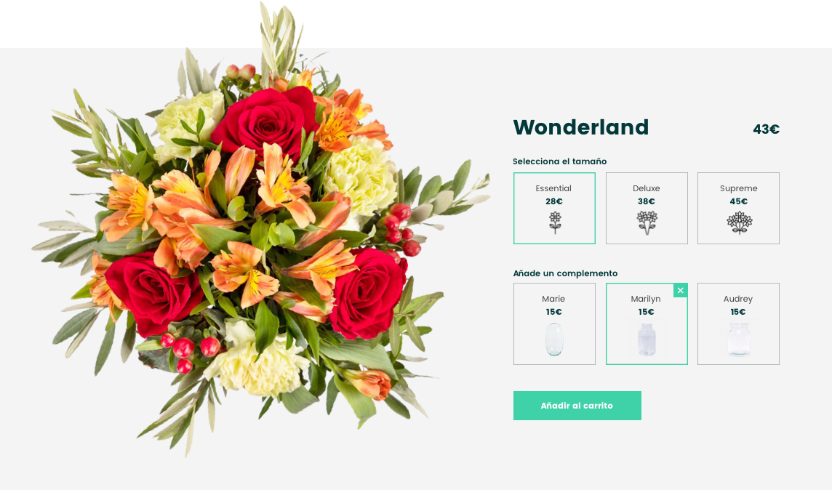Add the bouquet with Añadir al carrito
This screenshot has width=832, height=490.
[577, 406]
